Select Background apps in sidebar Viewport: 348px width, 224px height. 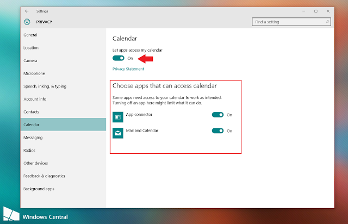coord(63,189)
